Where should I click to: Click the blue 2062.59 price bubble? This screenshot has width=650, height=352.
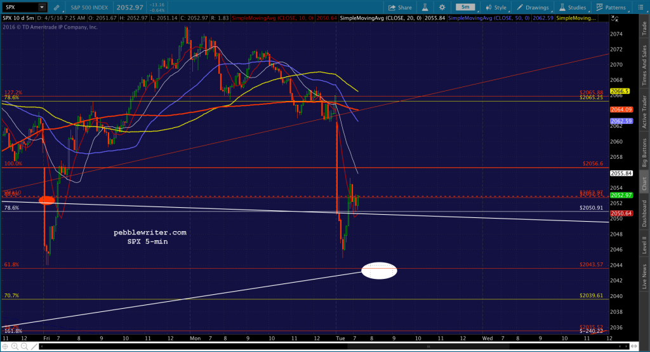pyautogui.click(x=621, y=121)
